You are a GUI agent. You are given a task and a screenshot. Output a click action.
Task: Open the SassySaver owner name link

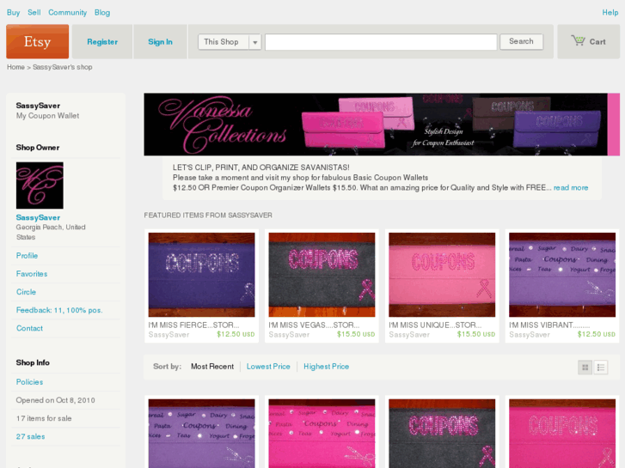38,217
